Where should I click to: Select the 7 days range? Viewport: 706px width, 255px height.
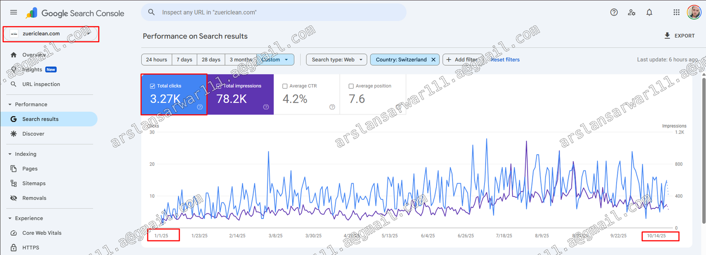coord(184,59)
